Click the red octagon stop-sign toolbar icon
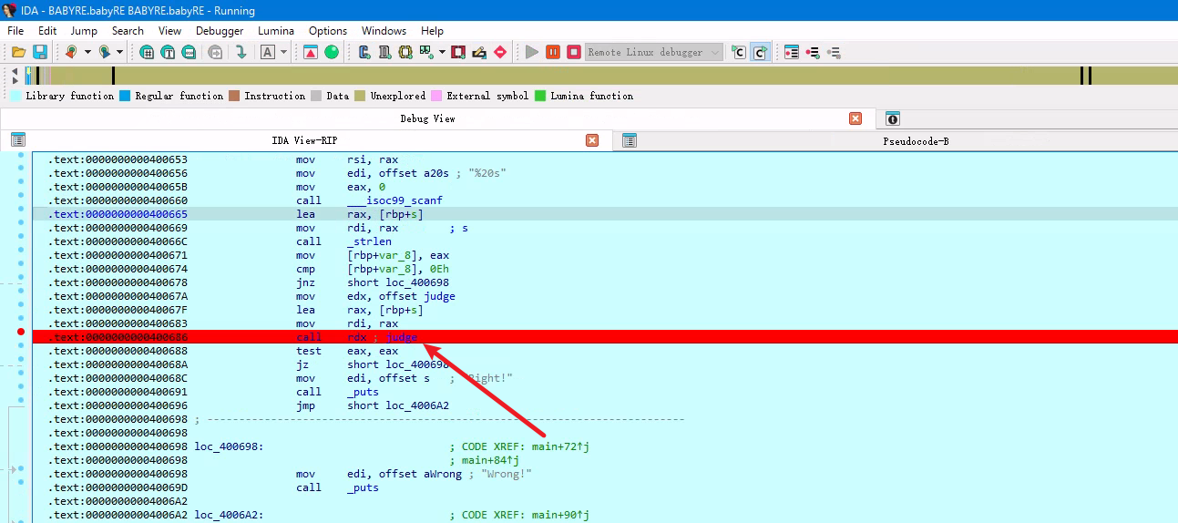 click(500, 52)
